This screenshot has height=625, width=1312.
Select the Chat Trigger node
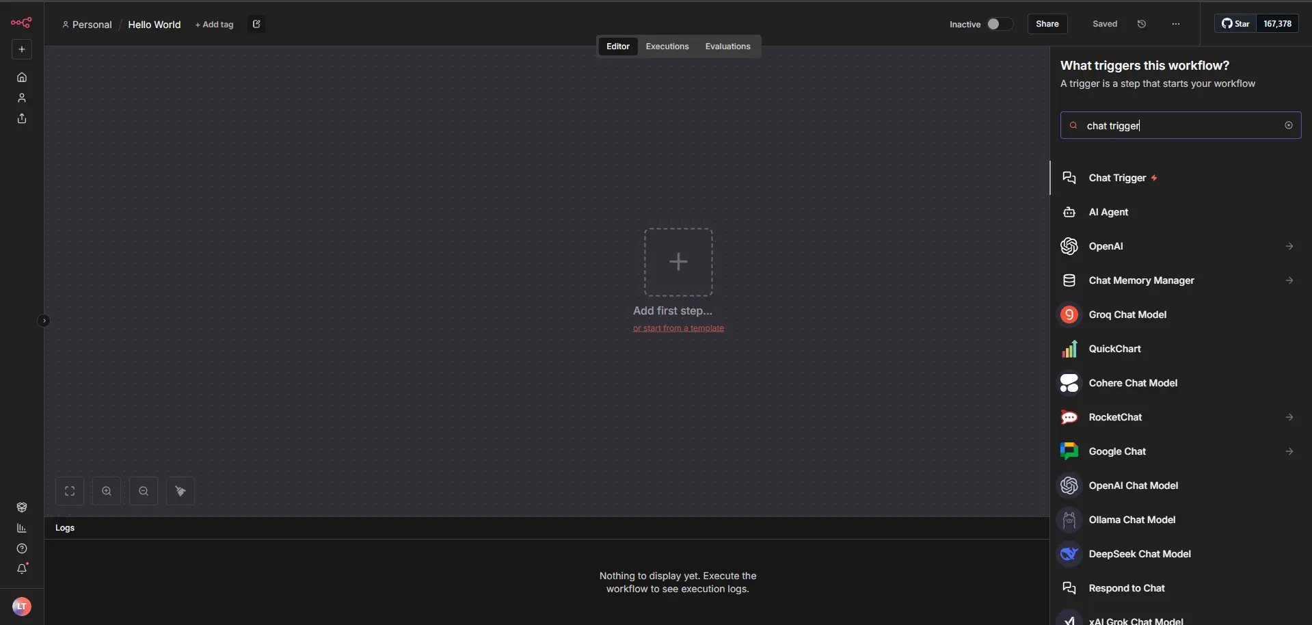tap(1117, 178)
